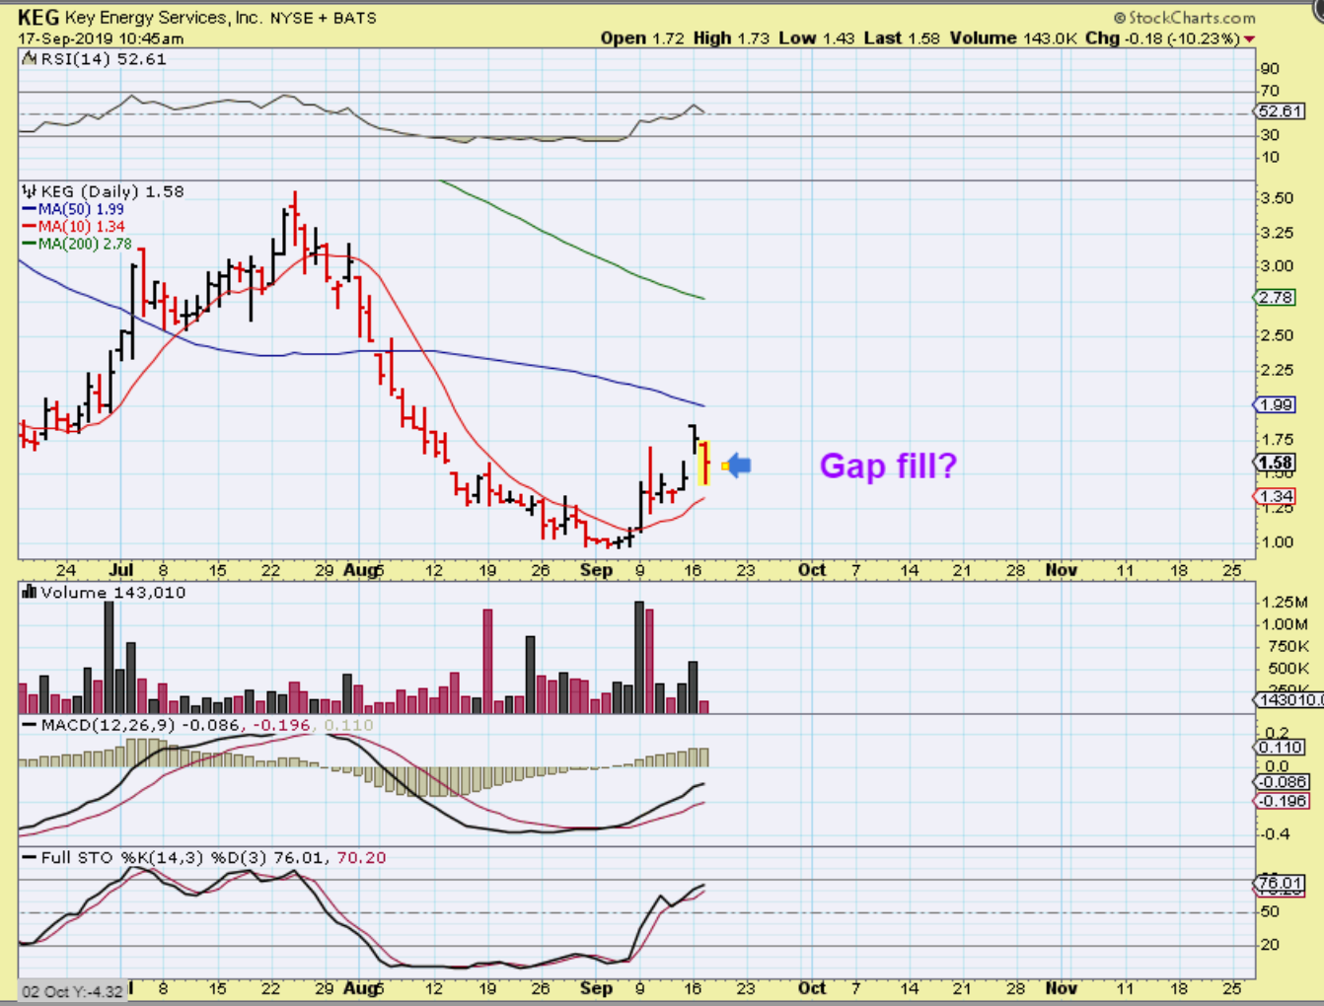Click the '02 Oct Y:-4.32' cursor readout

click(72, 991)
